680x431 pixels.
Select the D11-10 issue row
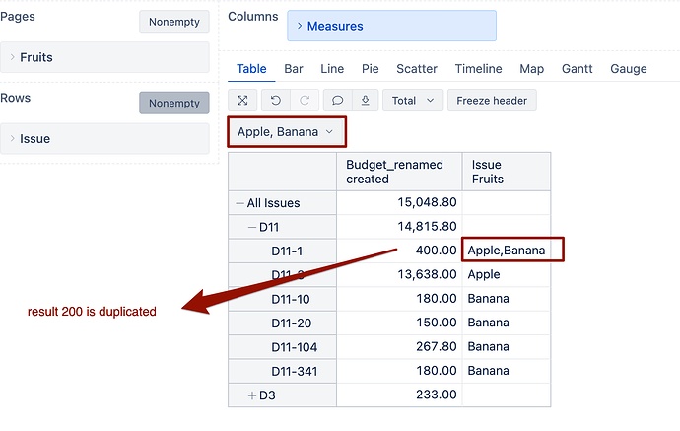(282, 299)
